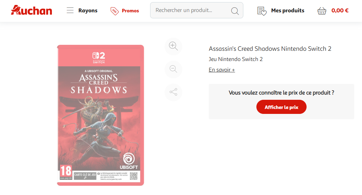
Task: Share this product via share icon
Action: [x=173, y=92]
